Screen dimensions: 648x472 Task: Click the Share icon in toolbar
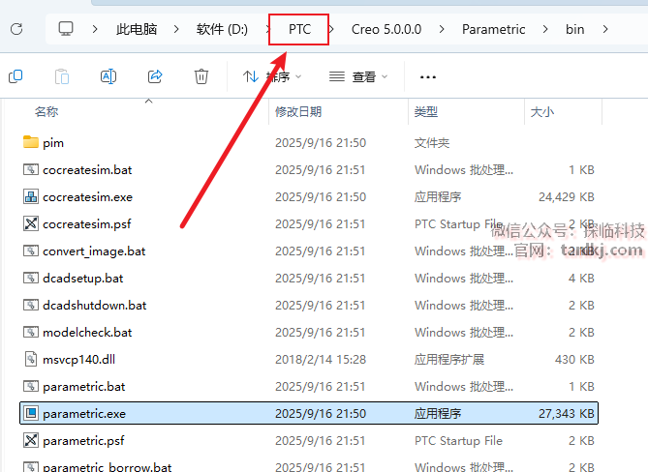click(x=155, y=76)
